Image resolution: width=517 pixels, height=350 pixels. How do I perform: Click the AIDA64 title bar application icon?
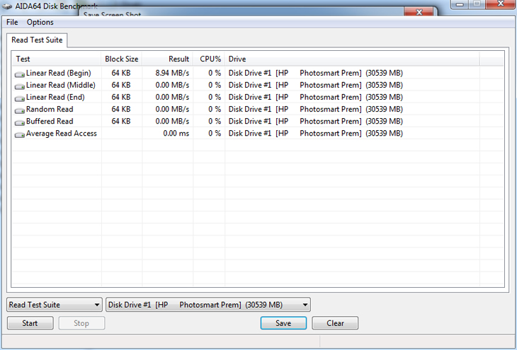(x=8, y=6)
